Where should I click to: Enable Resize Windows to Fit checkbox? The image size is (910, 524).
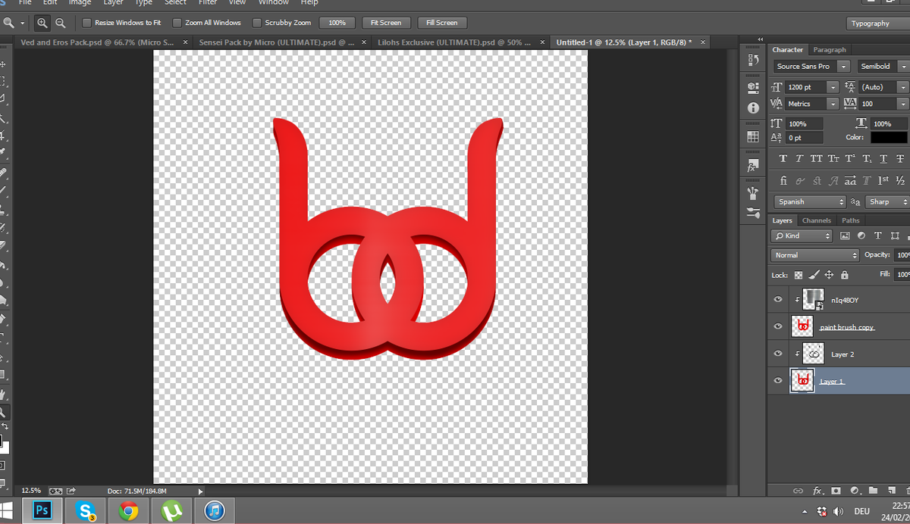click(x=86, y=23)
